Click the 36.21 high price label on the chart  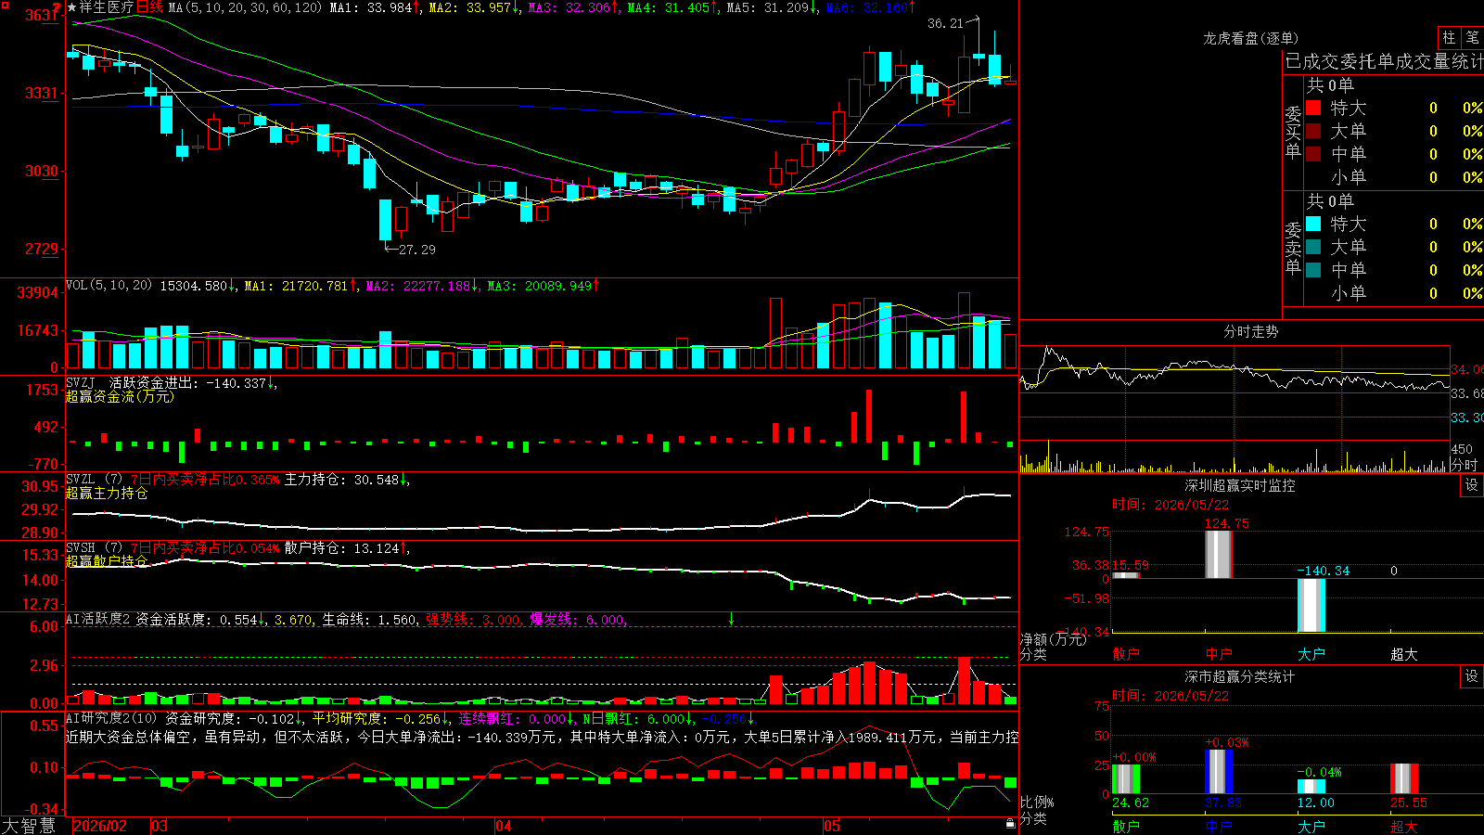[x=946, y=23]
